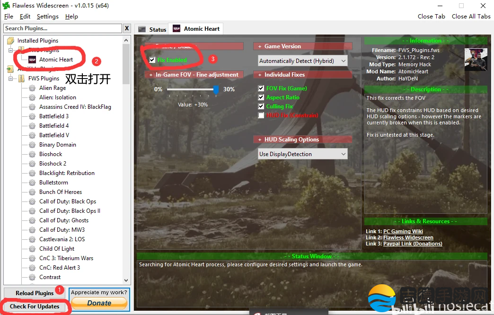Open the PC Gaming Wiki link
This screenshot has width=494, height=315.
(x=403, y=231)
